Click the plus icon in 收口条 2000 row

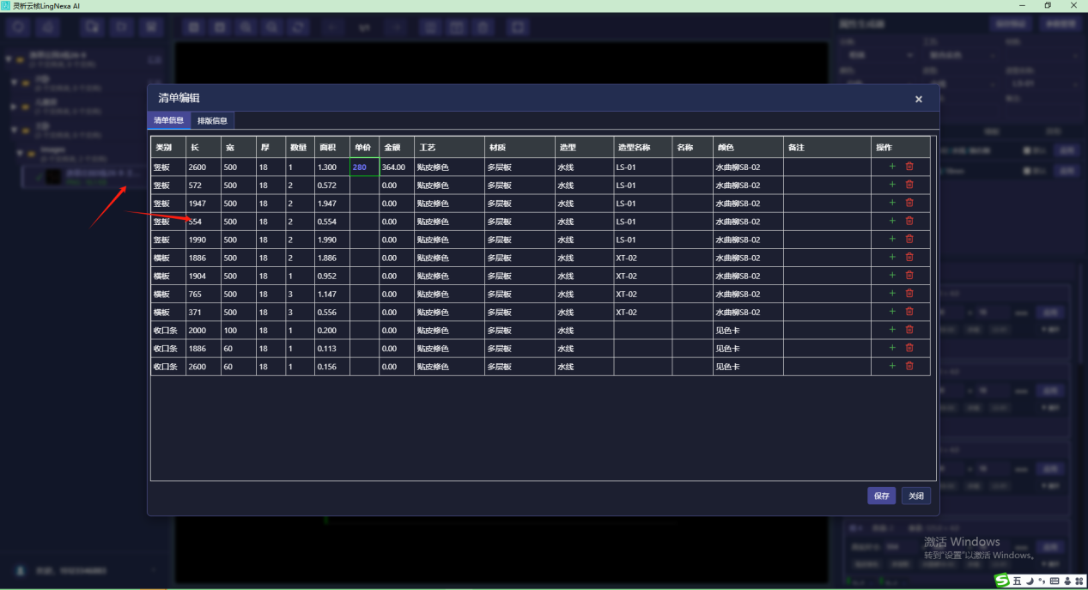coord(892,330)
